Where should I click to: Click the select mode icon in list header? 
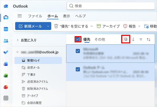(126, 39)
